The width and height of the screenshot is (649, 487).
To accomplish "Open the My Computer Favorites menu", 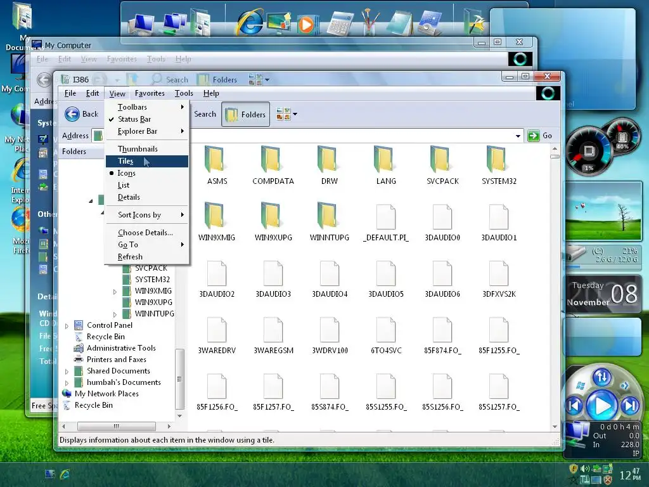I will (122, 59).
